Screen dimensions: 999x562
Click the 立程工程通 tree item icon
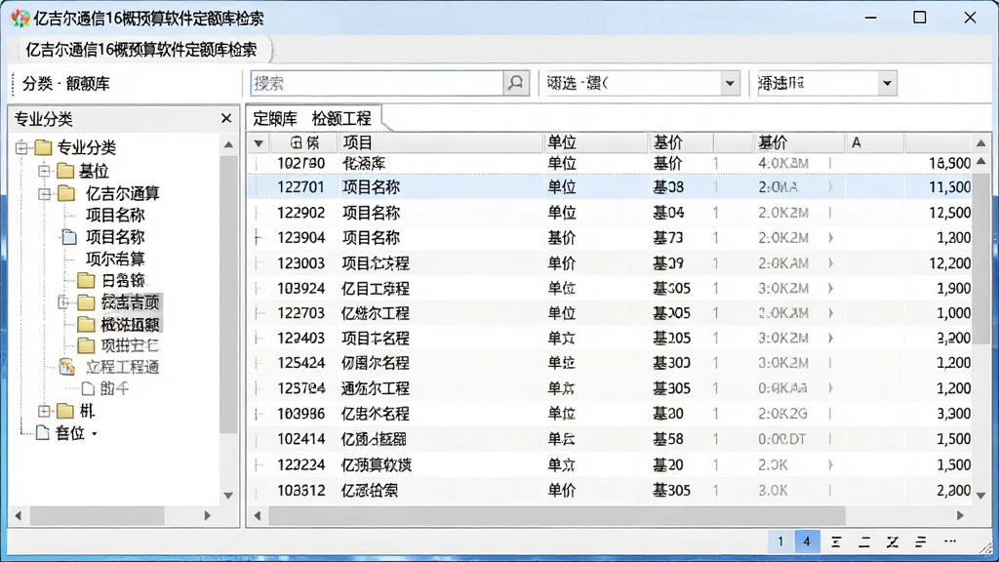tap(67, 367)
